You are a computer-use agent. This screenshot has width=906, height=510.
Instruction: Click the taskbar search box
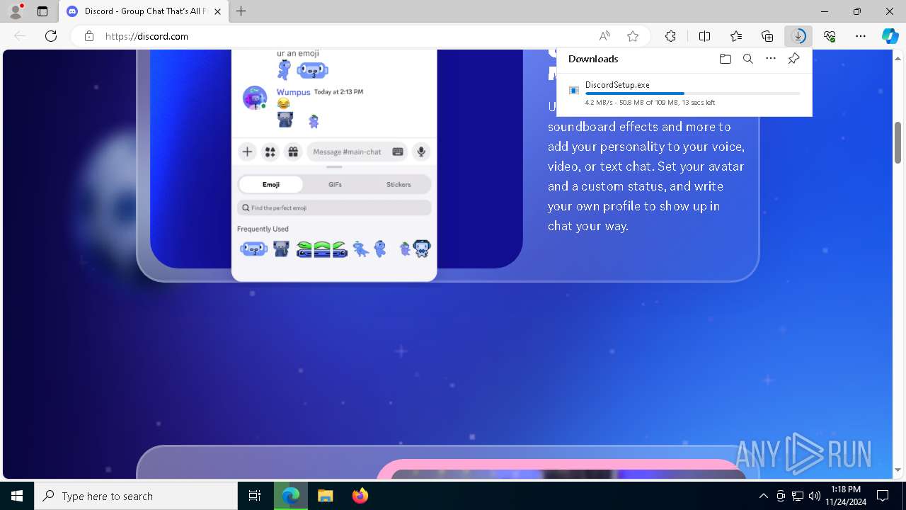coord(136,496)
